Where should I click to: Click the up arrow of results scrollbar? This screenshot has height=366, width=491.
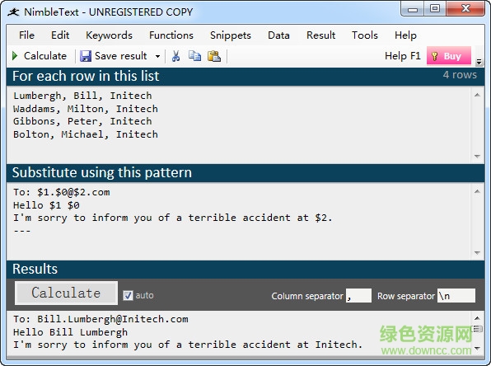[x=477, y=318]
